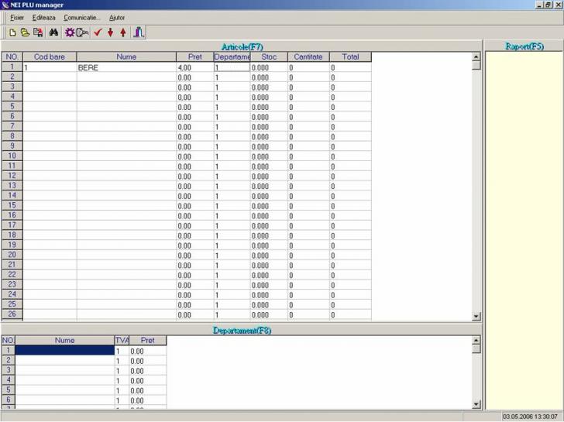The image size is (564, 422).
Task: Click the Raport(F5) panel header
Action: [x=524, y=46]
